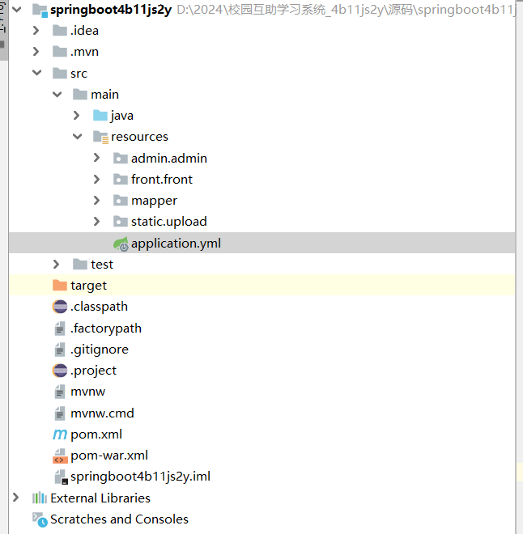The image size is (523, 534).
Task: Select the mapper folder
Action: pyautogui.click(x=154, y=201)
